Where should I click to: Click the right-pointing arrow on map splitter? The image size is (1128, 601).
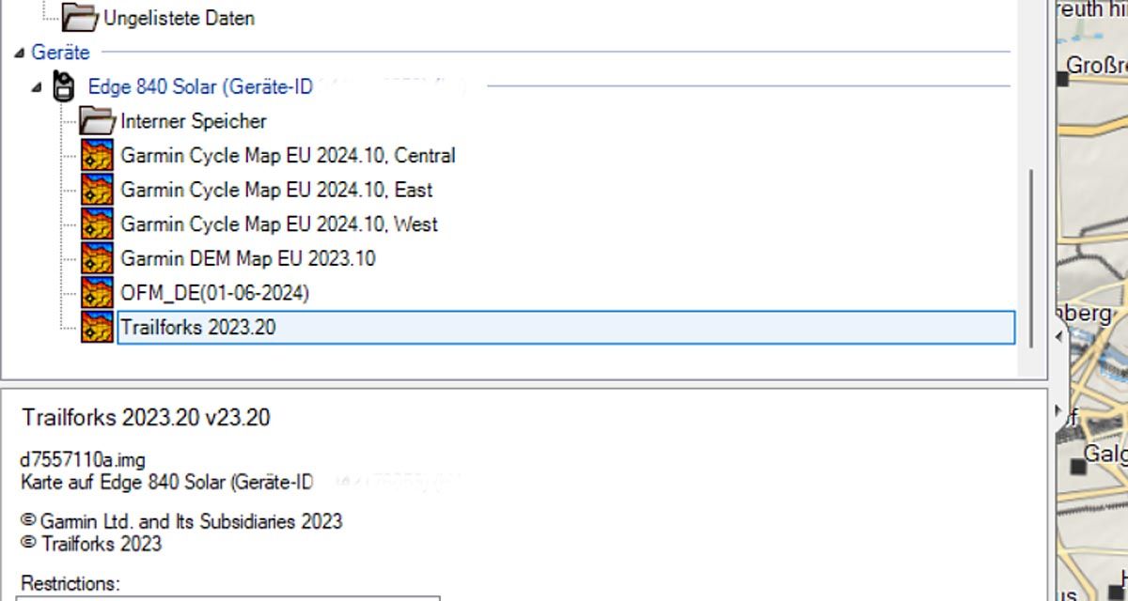[x=1059, y=410]
